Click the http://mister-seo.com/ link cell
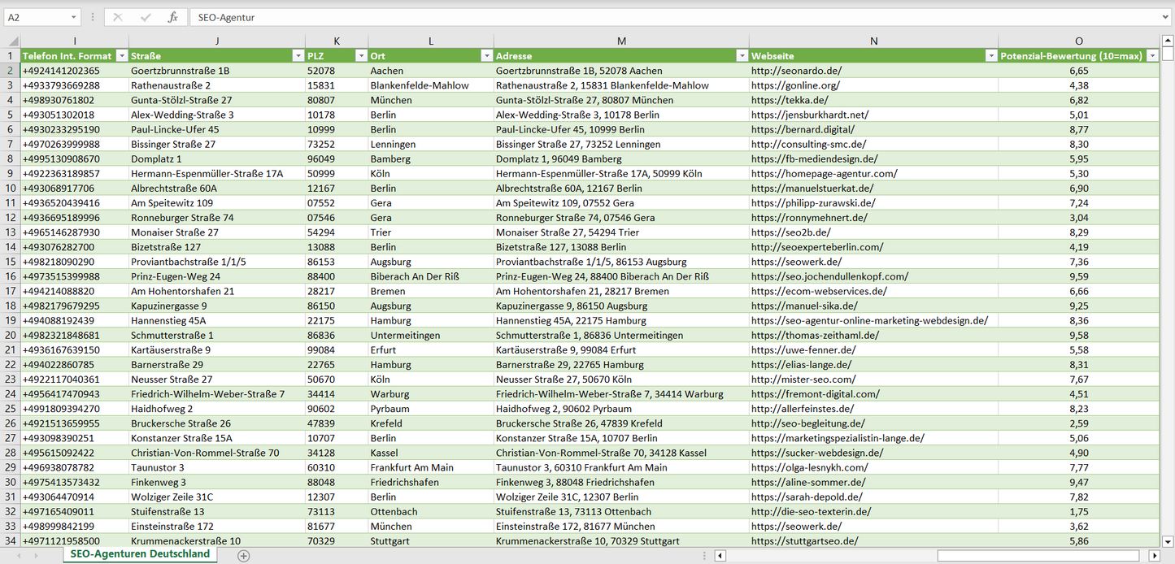 click(x=803, y=380)
